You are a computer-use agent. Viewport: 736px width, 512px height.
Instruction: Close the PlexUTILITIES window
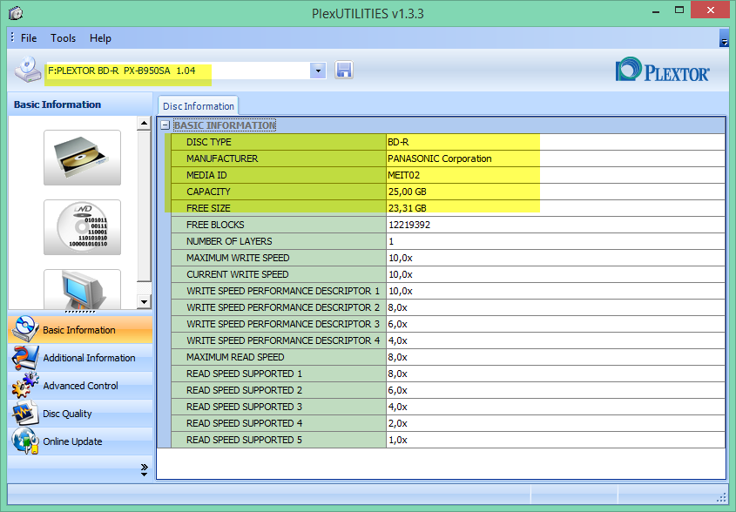[x=710, y=10]
